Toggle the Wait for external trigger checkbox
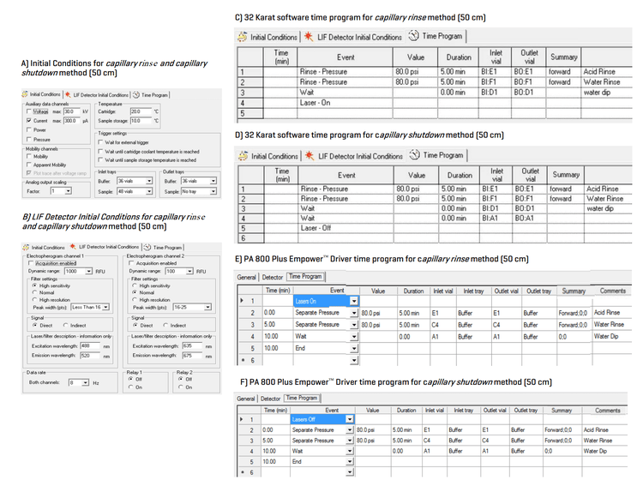The height and width of the screenshot is (480, 643). click(101, 141)
